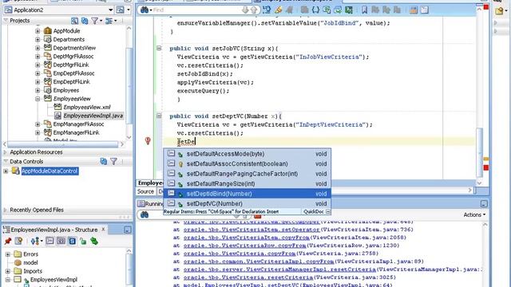Open the Application2 dropdown
Image resolution: width=511 pixels, height=287 pixels.
click(110, 10)
